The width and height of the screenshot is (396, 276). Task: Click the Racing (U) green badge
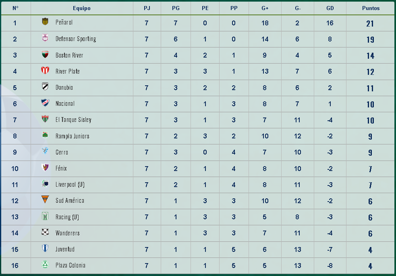coord(45,216)
